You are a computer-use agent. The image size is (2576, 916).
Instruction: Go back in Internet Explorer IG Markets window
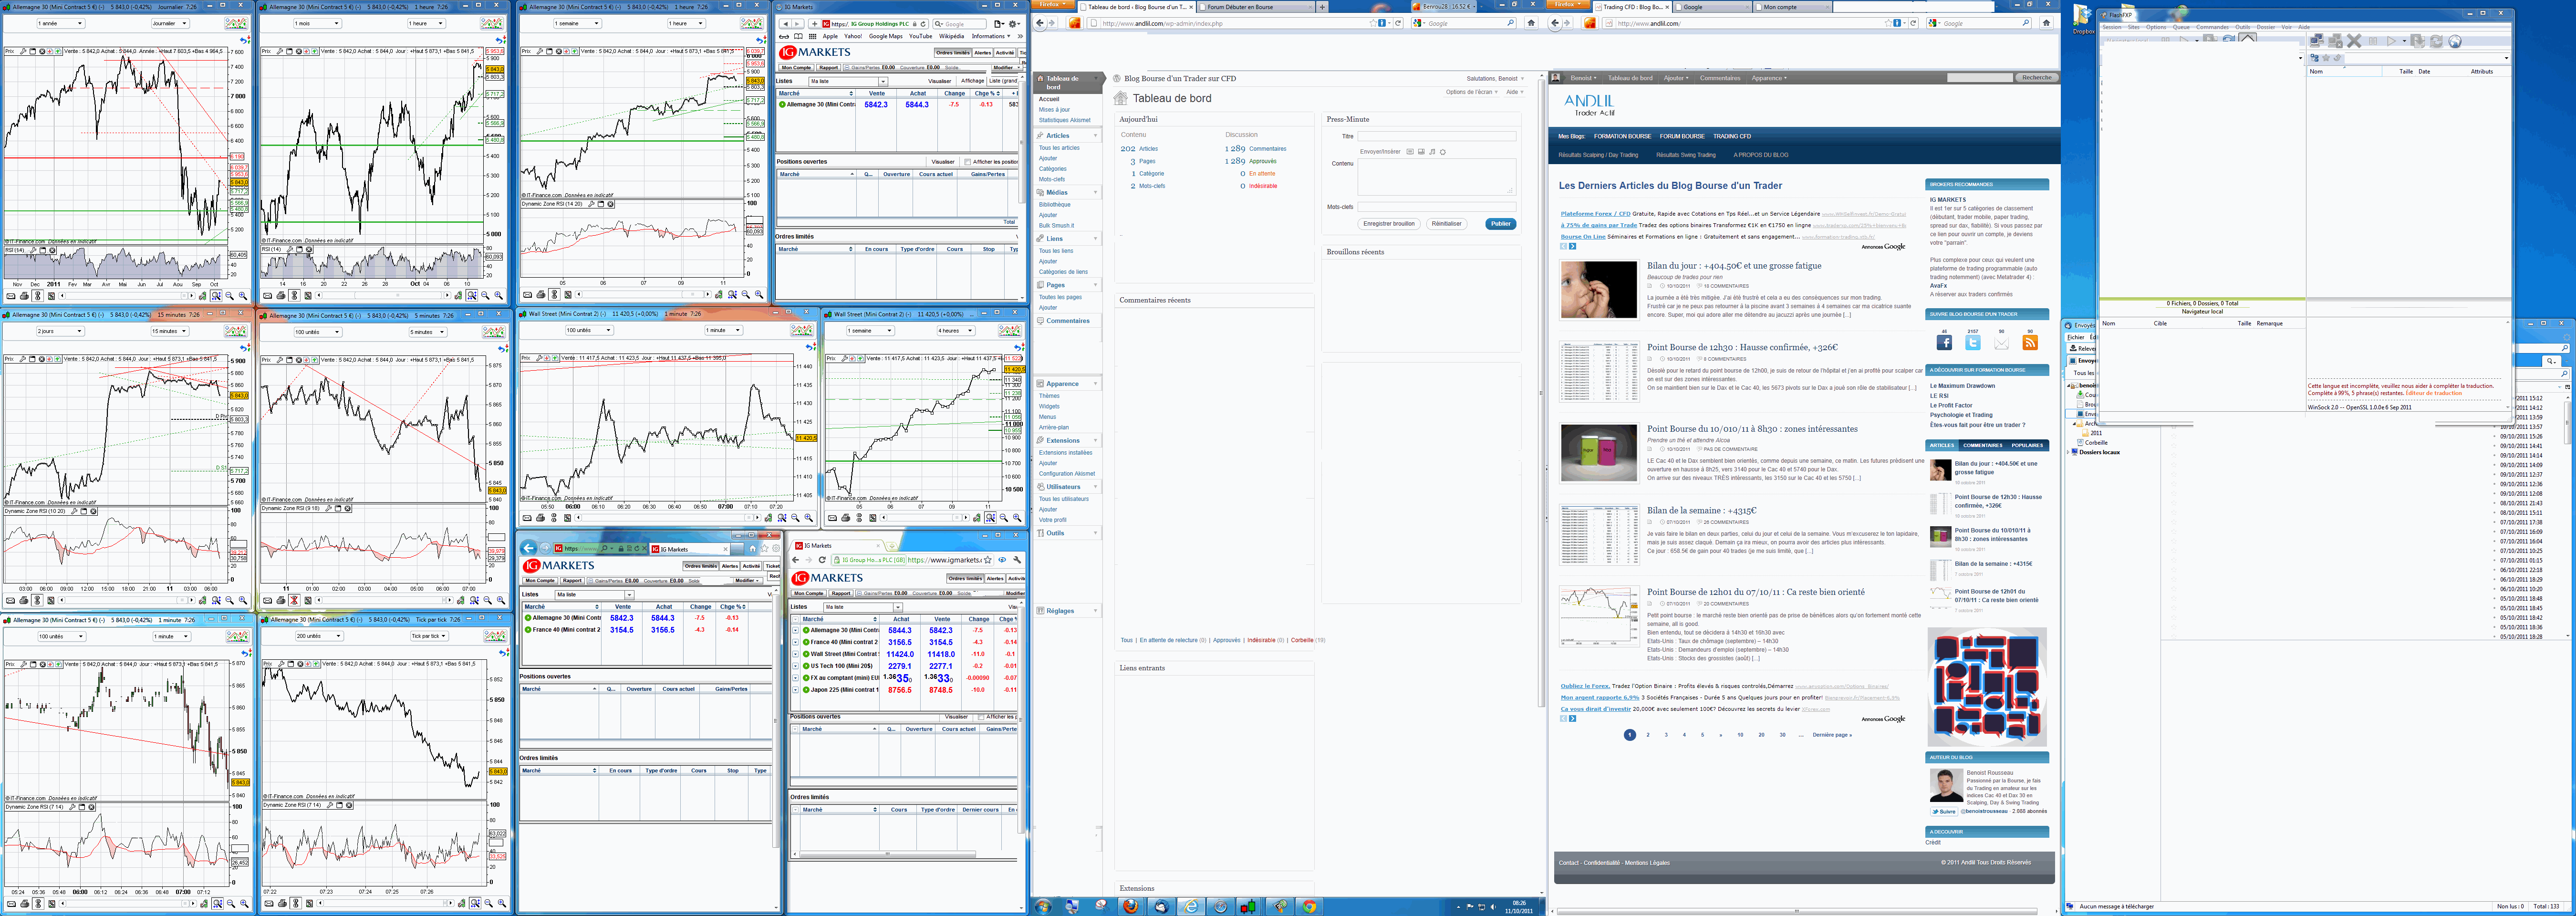[x=528, y=549]
